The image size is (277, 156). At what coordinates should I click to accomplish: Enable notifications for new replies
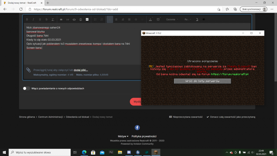(x=27, y=88)
